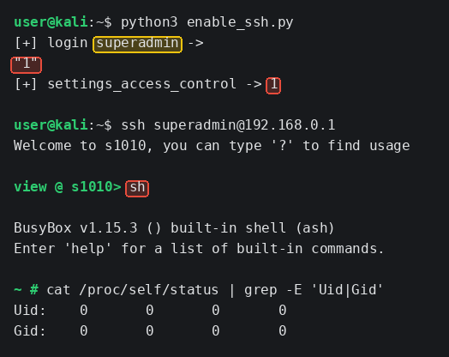
Task: Click the grep -E 'Uid|Gid' text
Action: tap(314, 290)
